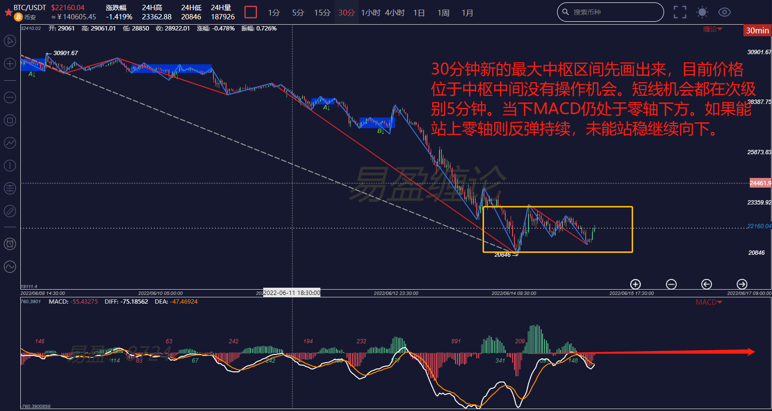Click the MACD value -55.43275

[x=84, y=302]
